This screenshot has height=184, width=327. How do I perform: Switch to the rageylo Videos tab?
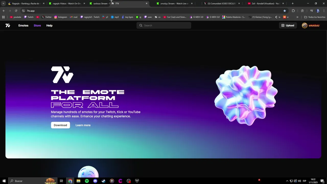[67, 4]
